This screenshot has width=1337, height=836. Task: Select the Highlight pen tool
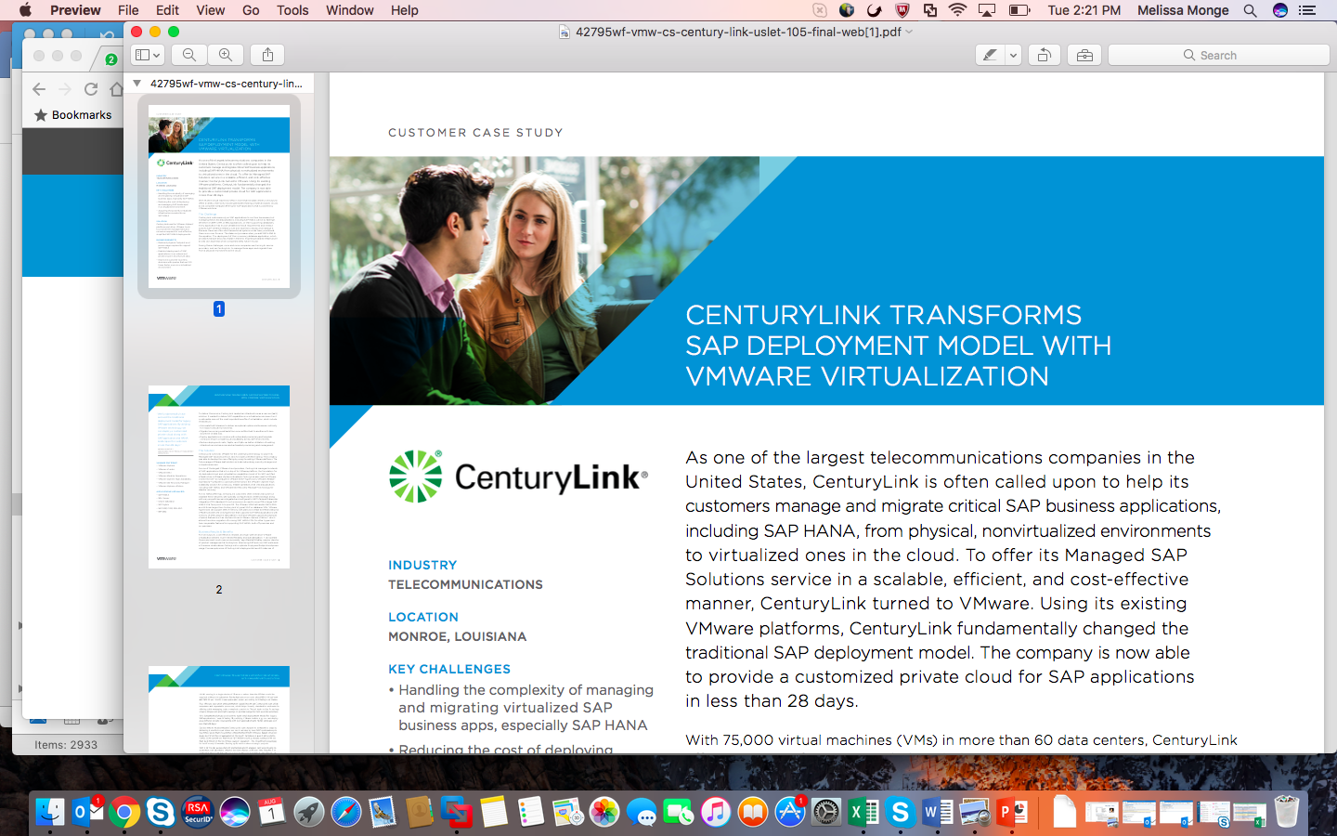click(x=991, y=55)
